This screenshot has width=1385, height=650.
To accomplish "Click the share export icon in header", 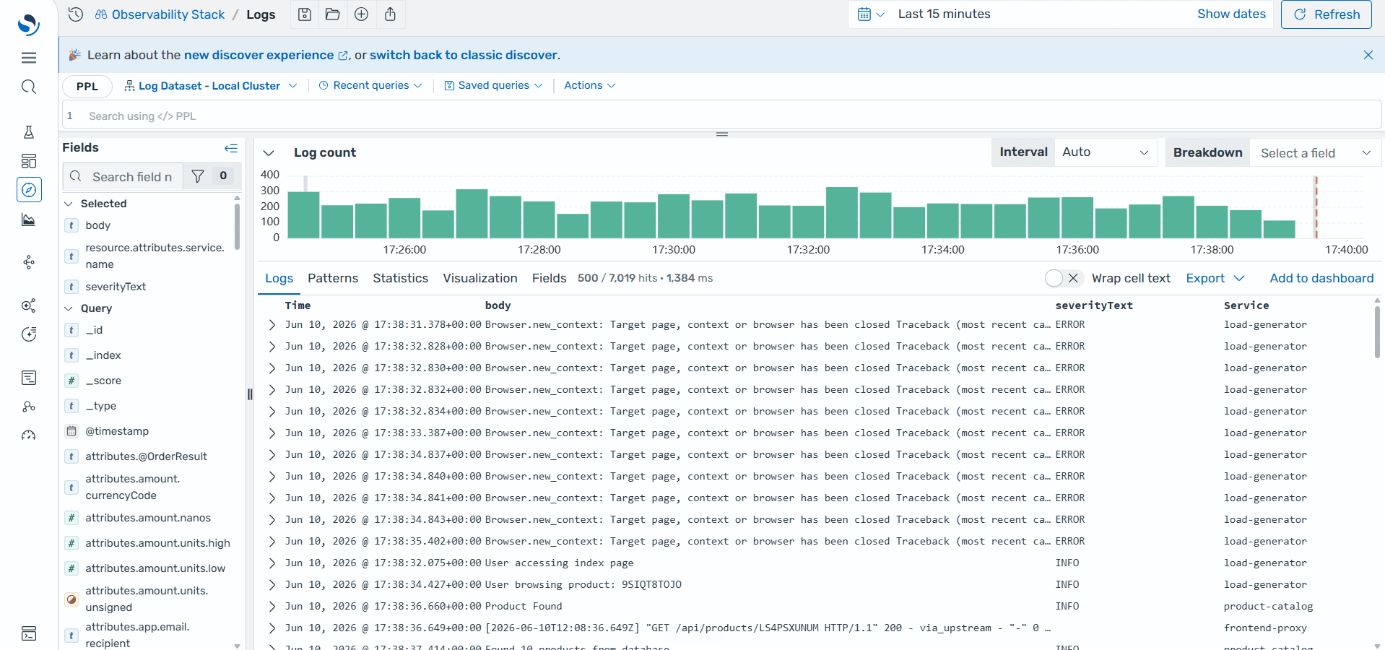I will click(390, 14).
